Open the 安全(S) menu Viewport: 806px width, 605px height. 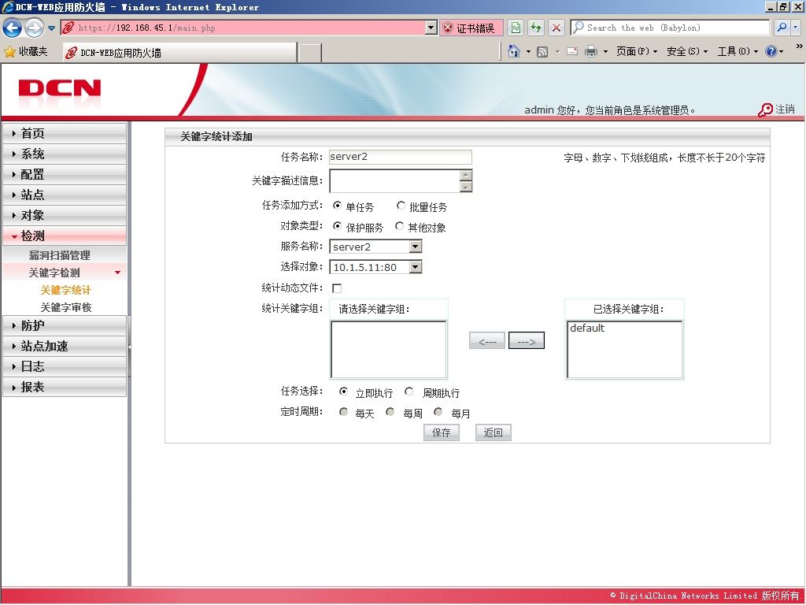point(686,51)
